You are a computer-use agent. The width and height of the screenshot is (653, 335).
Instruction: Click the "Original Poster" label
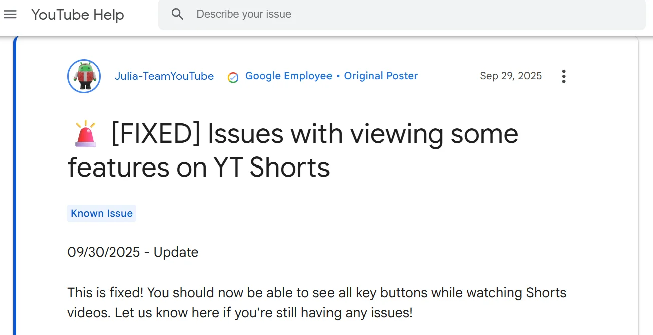[381, 76]
